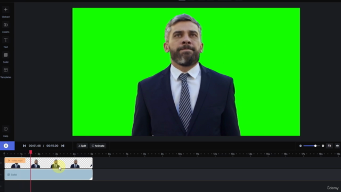Viewport: 341px width, 192px height.
Task: Select the Text tool in sidebar
Action: [6, 43]
